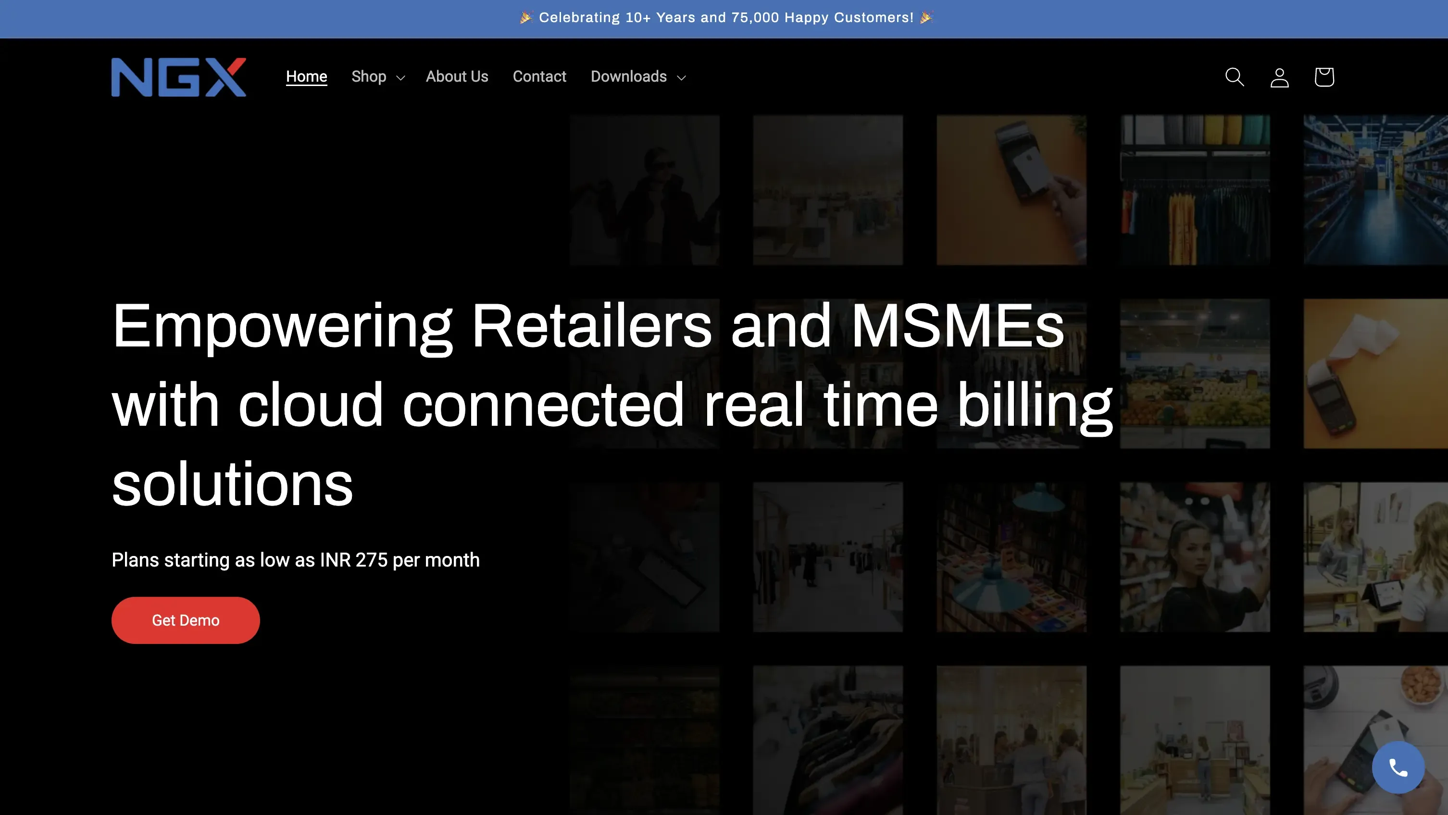Click the blue supermarket aisle thumbnail
The width and height of the screenshot is (1448, 815).
click(x=1375, y=190)
